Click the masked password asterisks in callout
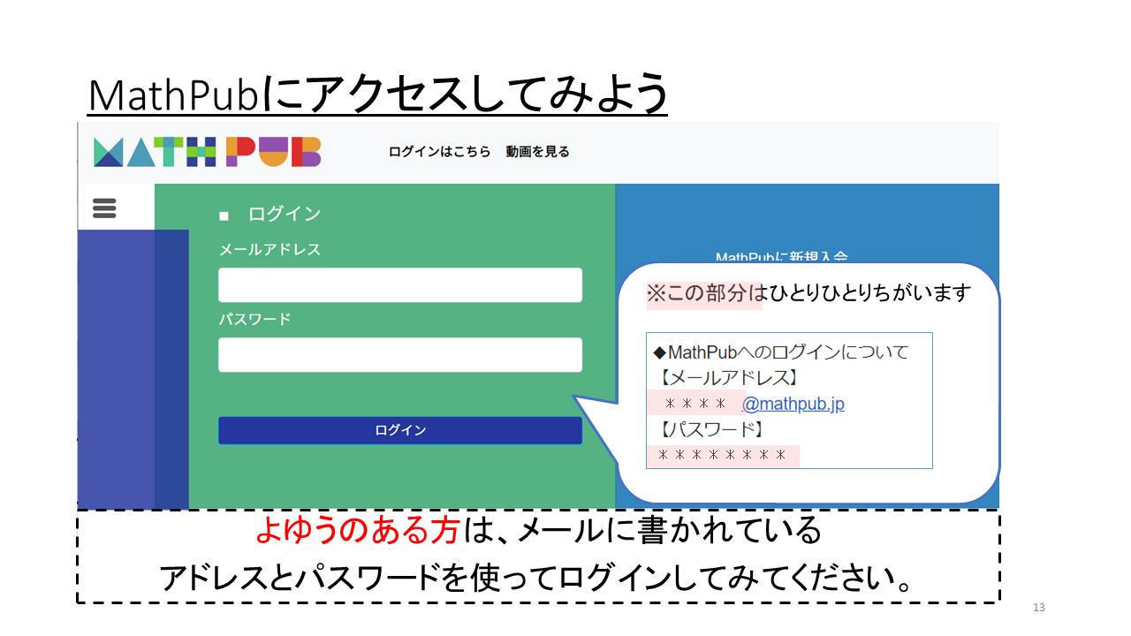1131x636 pixels. (x=723, y=457)
